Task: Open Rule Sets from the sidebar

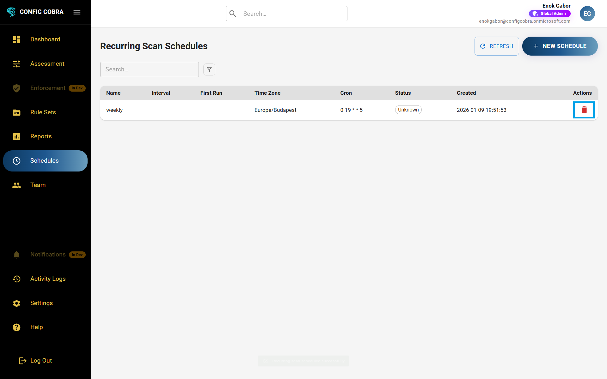Action: point(43,112)
